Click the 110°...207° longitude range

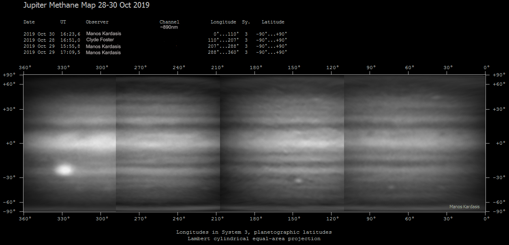(x=223, y=40)
